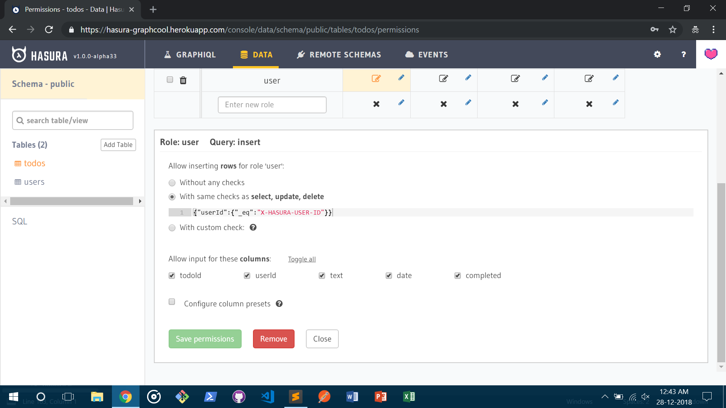Screen dimensions: 726x408
Task: Click the Enter new role field
Action: click(272, 105)
